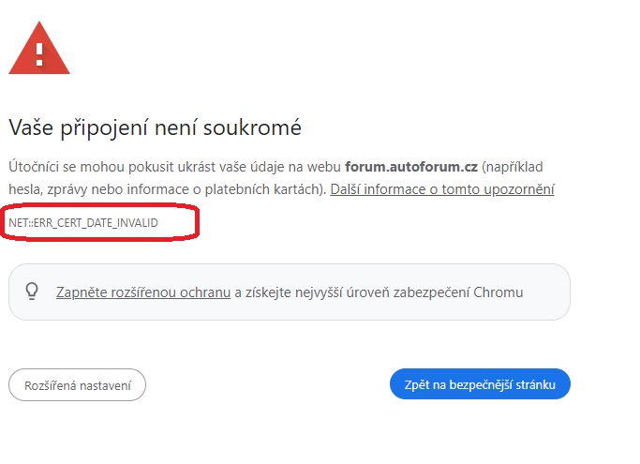Click the white exclamation mark in the triangle
The height and width of the screenshot is (464, 640).
(39, 51)
